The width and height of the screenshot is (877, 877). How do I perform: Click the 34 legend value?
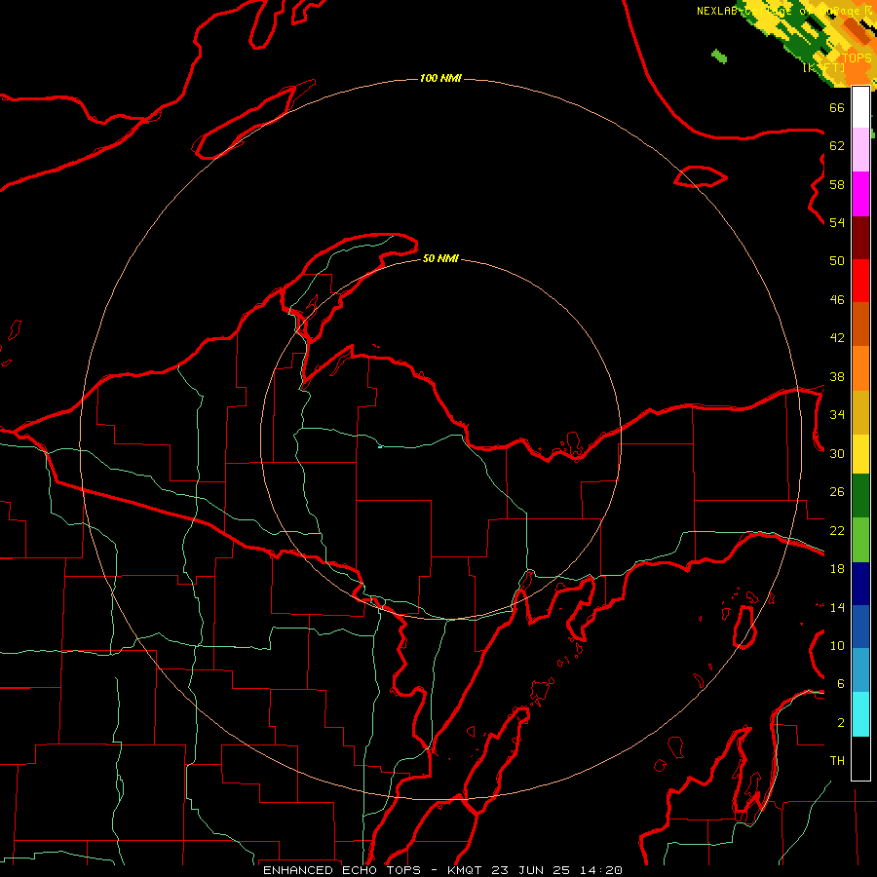point(837,415)
